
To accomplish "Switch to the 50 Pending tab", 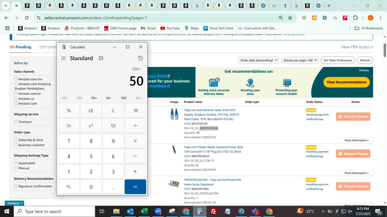I will [x=20, y=47].
